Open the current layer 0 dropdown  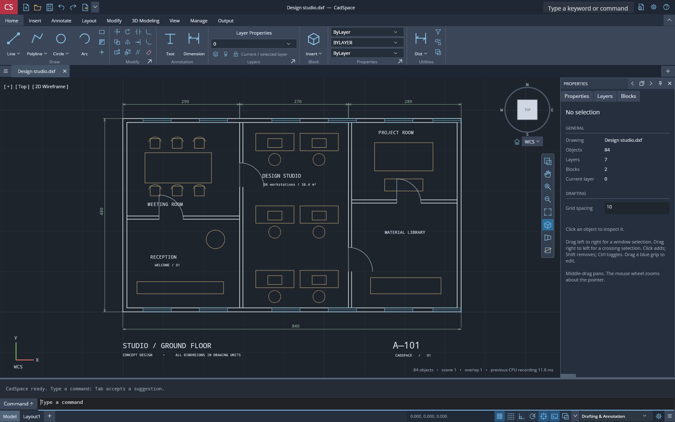pos(254,43)
